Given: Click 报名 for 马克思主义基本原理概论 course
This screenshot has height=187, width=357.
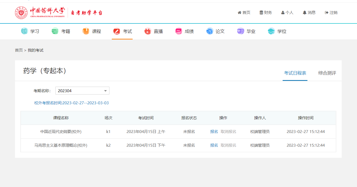Looking at the screenshot, I should pos(214,145).
